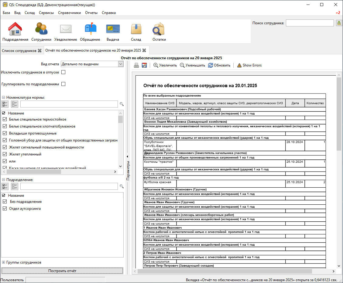This screenshot has height=283, width=343.
Task: Open the Отчеты menu
Action: (x=91, y=13)
